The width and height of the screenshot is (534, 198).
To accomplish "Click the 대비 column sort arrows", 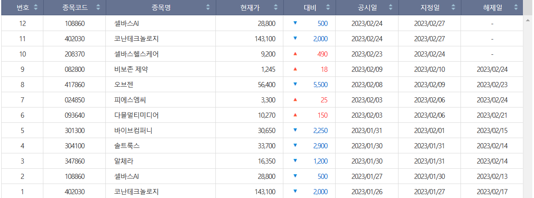I will coord(328,7).
